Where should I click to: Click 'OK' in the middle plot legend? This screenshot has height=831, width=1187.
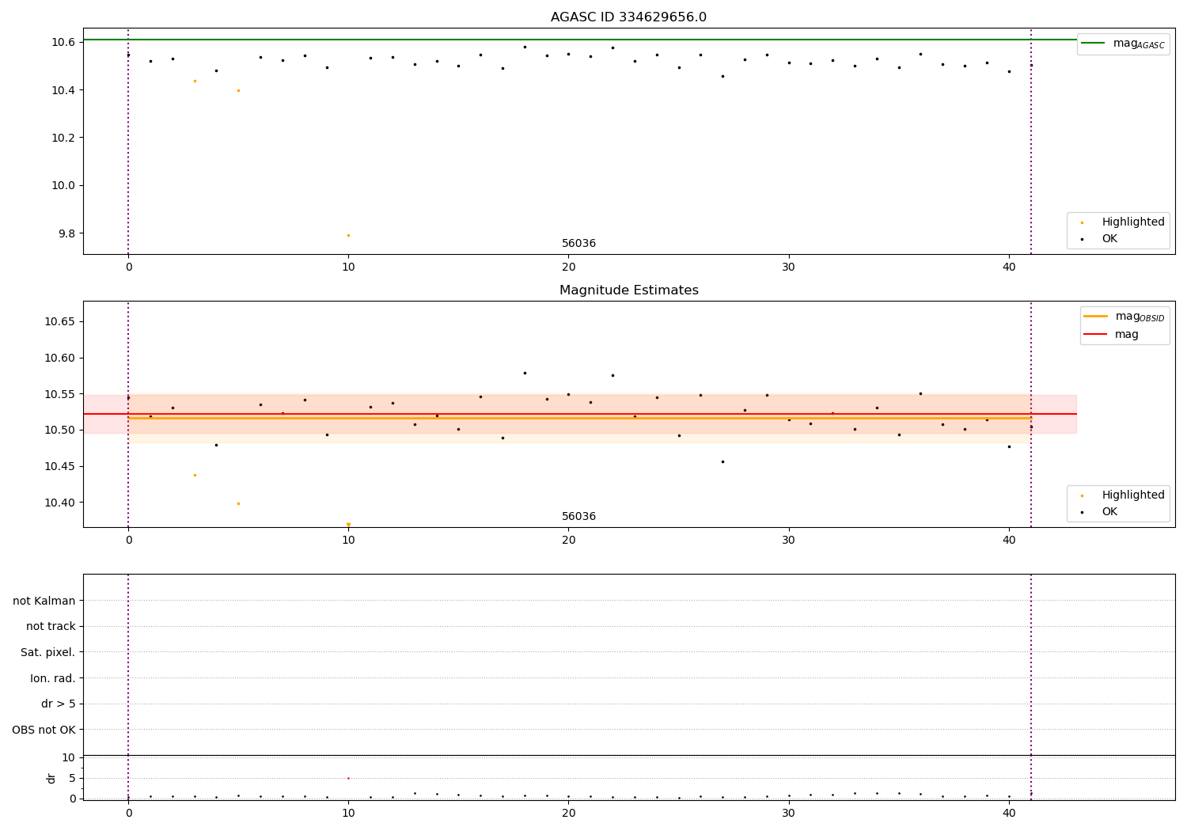[1109, 512]
